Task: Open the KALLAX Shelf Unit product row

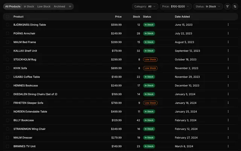Action: tap(120, 51)
